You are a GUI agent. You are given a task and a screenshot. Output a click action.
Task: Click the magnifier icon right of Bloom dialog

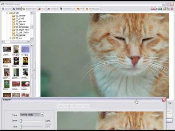170,103
